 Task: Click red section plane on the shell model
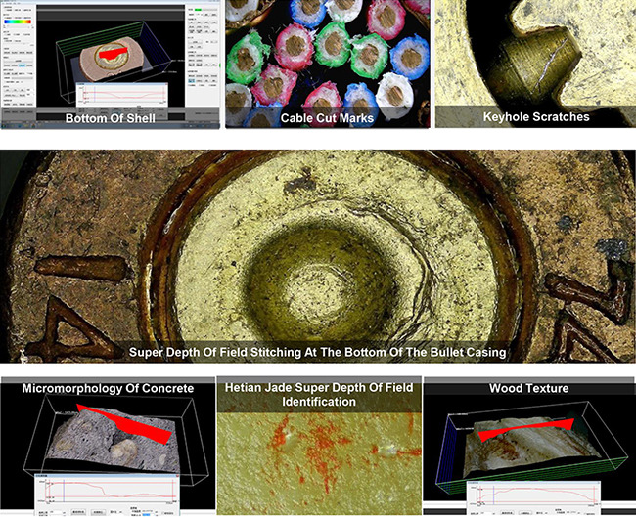click(114, 51)
